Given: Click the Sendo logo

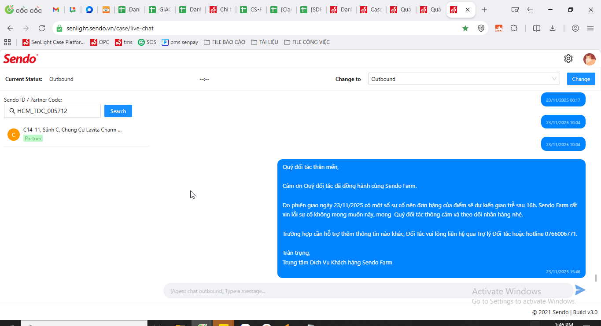Looking at the screenshot, I should point(21,59).
